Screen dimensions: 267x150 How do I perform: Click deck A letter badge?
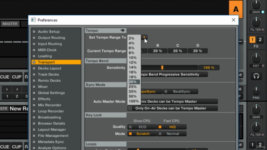(236, 9)
